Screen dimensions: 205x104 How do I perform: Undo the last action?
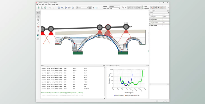(x=50, y=8)
